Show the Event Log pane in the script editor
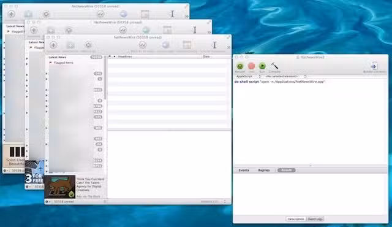 pyautogui.click(x=315, y=219)
